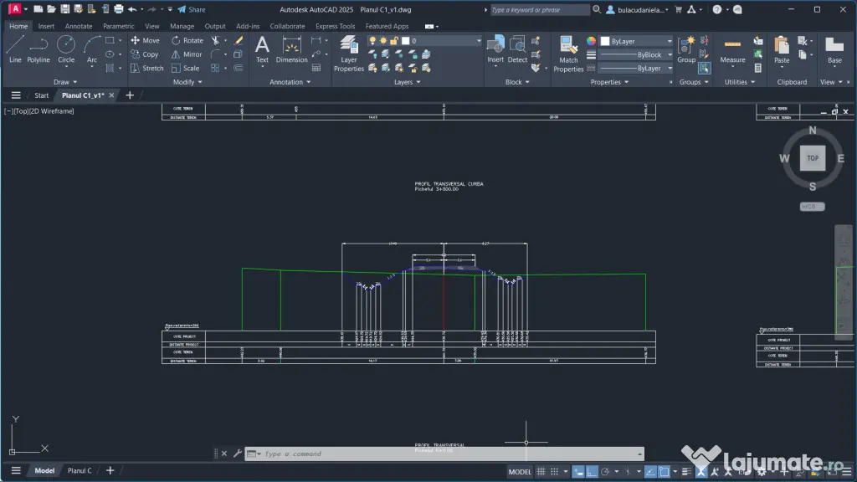Viewport: 857px width, 482px height.
Task: Click the Dimension tool
Action: (x=291, y=49)
